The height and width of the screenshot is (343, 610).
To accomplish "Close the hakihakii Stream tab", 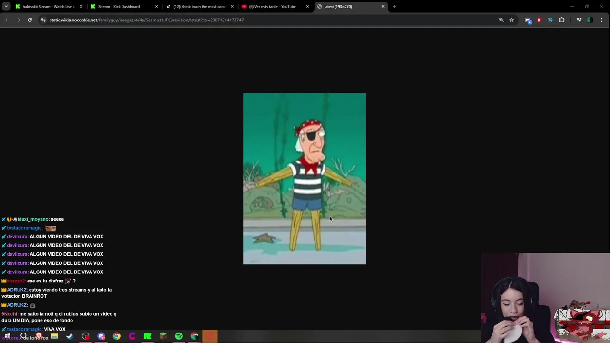I will [81, 7].
